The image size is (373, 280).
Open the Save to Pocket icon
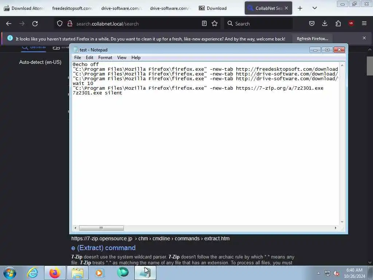(312, 23)
